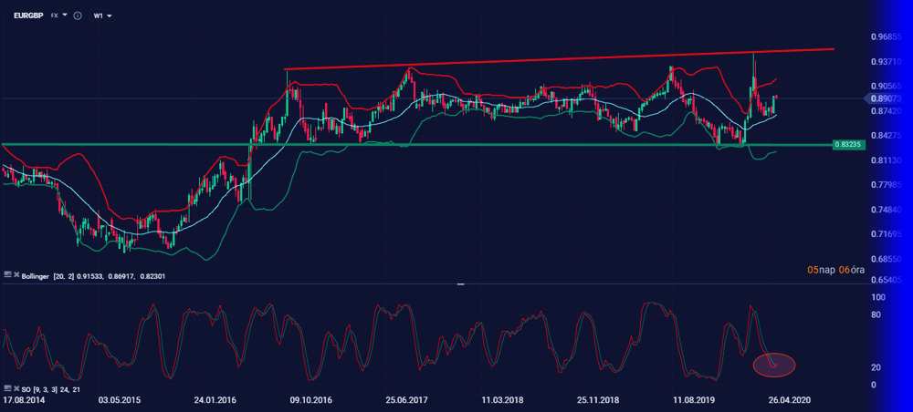Click the EURGBP symbol name
This screenshot has height=412, width=913.
29,15
